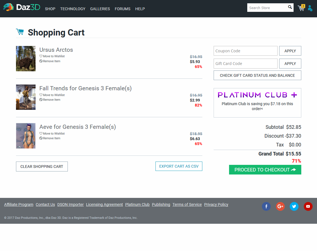
Task: Open Privacy Policy footer link
Action: 216,204
